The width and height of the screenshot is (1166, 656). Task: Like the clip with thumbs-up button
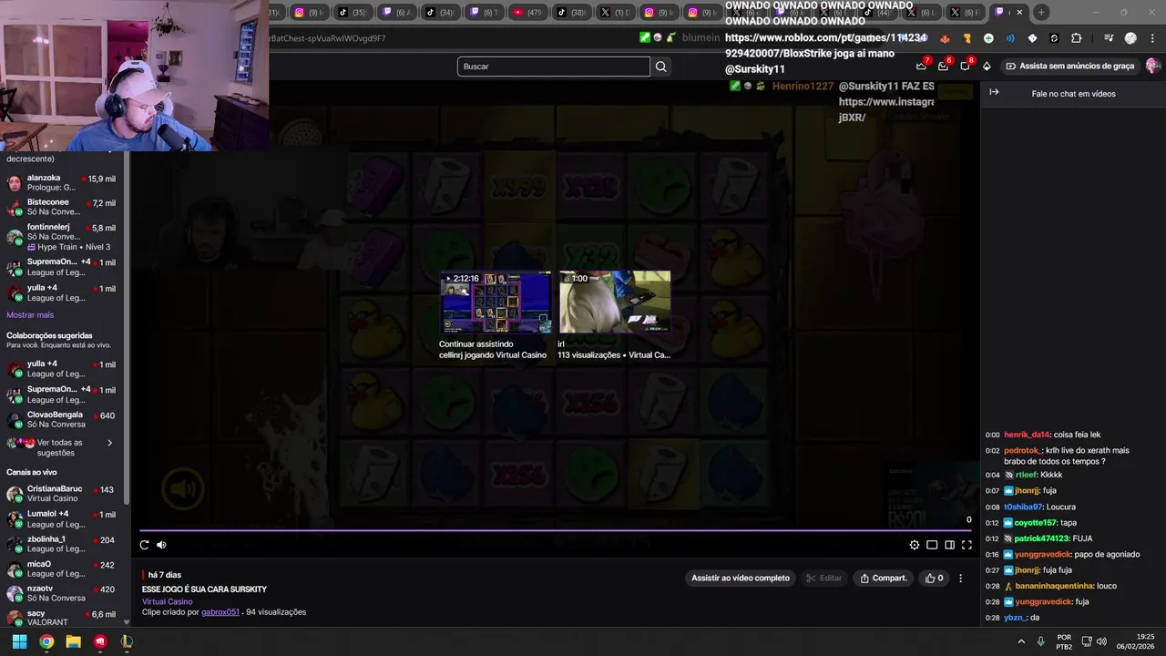[935, 578]
